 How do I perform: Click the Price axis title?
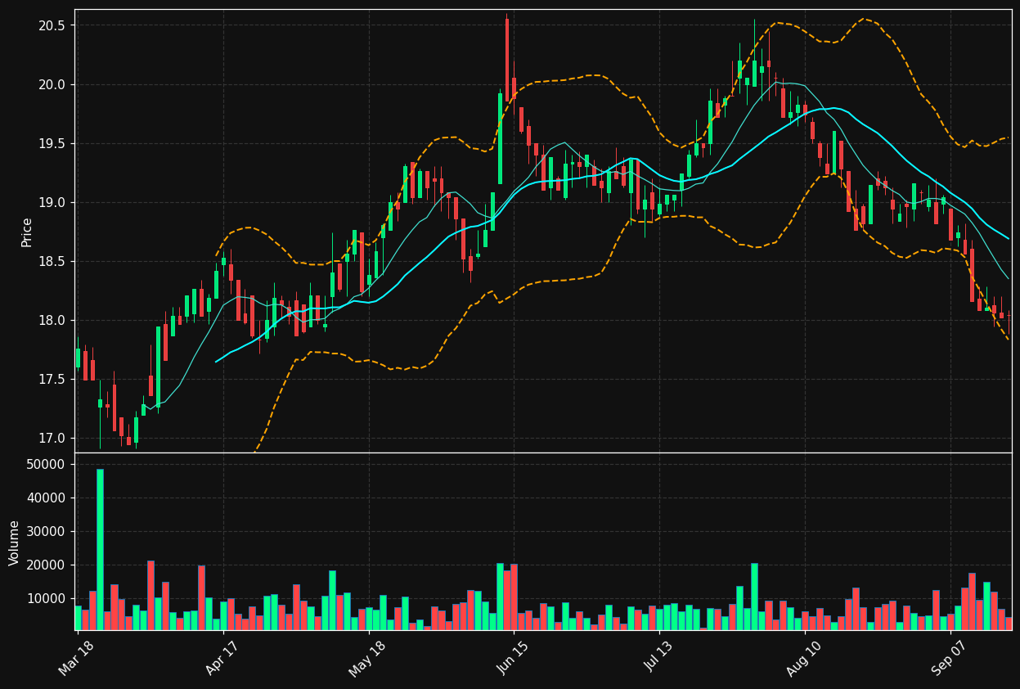[27, 232]
